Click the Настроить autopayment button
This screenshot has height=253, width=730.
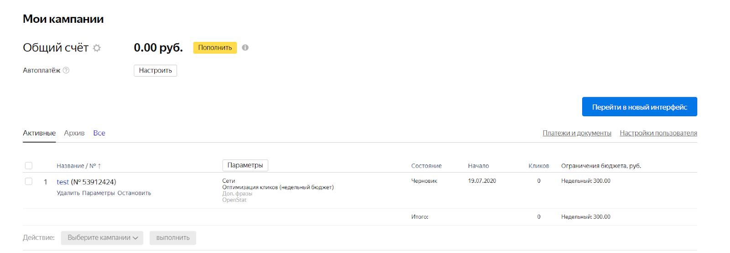(155, 71)
